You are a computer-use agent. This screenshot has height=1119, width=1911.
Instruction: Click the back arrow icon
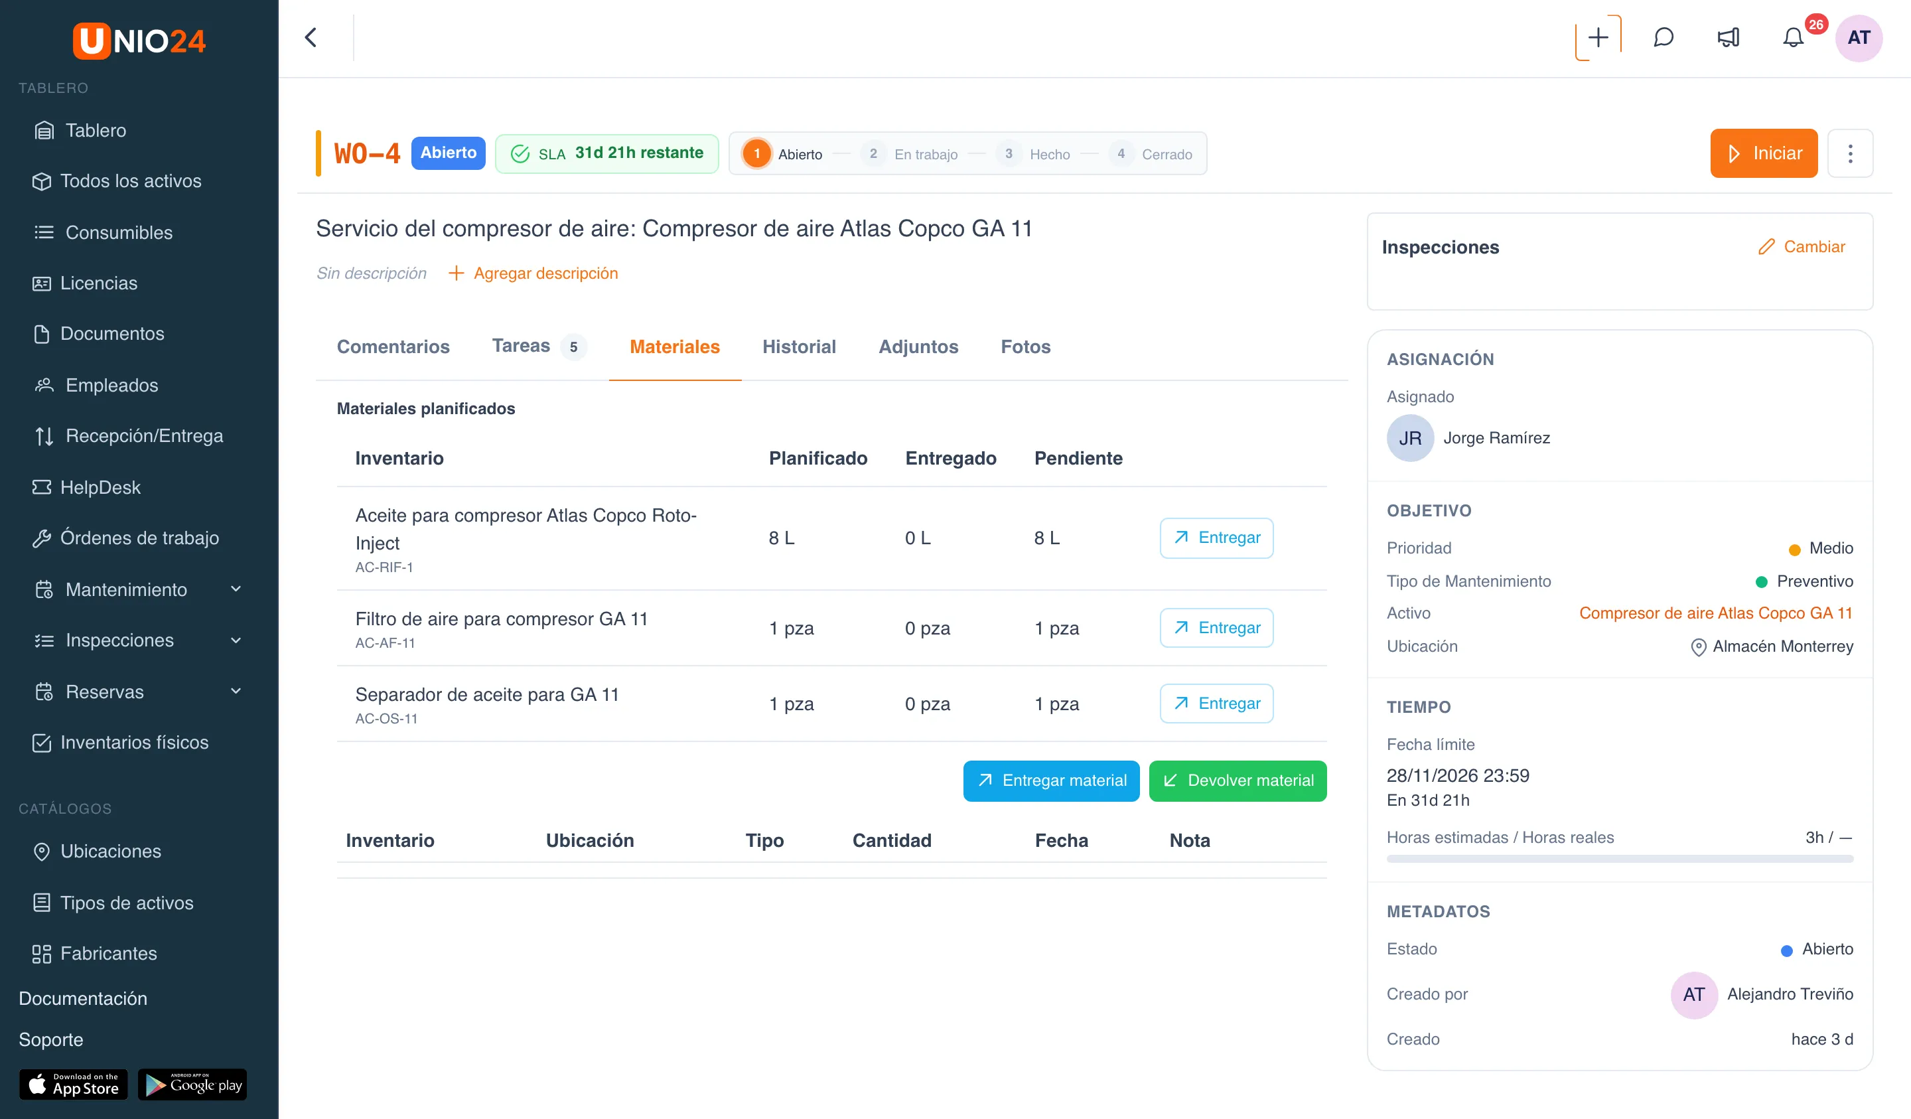tap(310, 37)
